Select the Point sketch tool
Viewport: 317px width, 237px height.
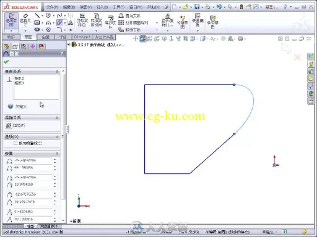click(71, 30)
